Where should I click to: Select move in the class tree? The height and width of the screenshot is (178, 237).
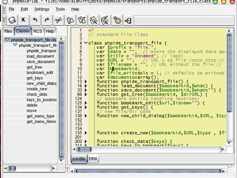click(x=32, y=111)
